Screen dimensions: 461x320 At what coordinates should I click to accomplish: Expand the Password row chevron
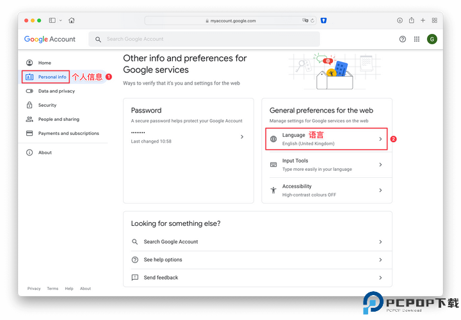click(241, 136)
